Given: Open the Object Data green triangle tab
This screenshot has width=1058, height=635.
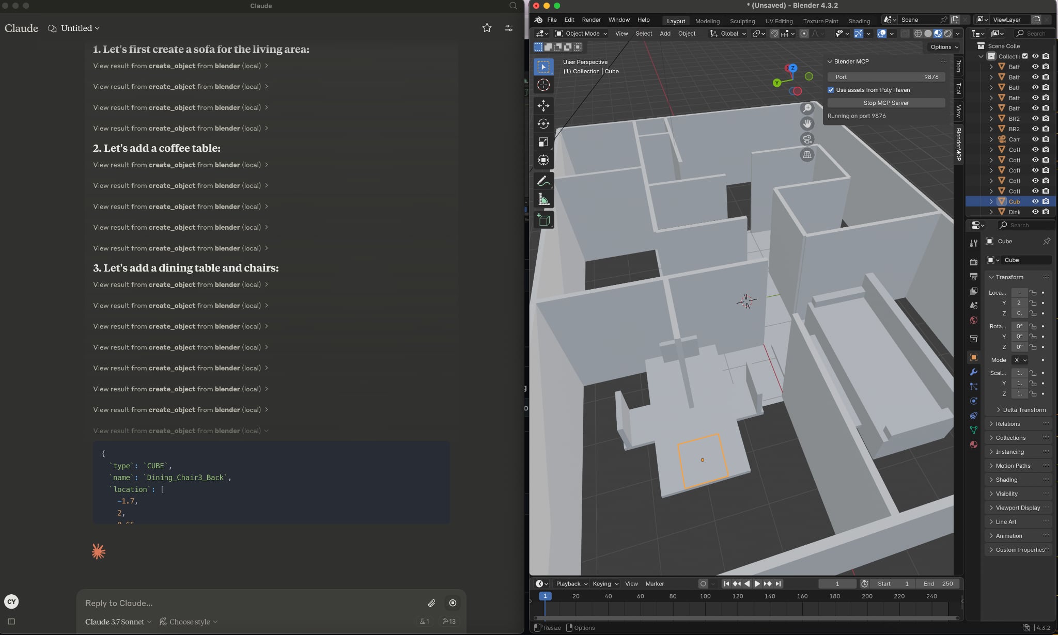Looking at the screenshot, I should pos(974,430).
